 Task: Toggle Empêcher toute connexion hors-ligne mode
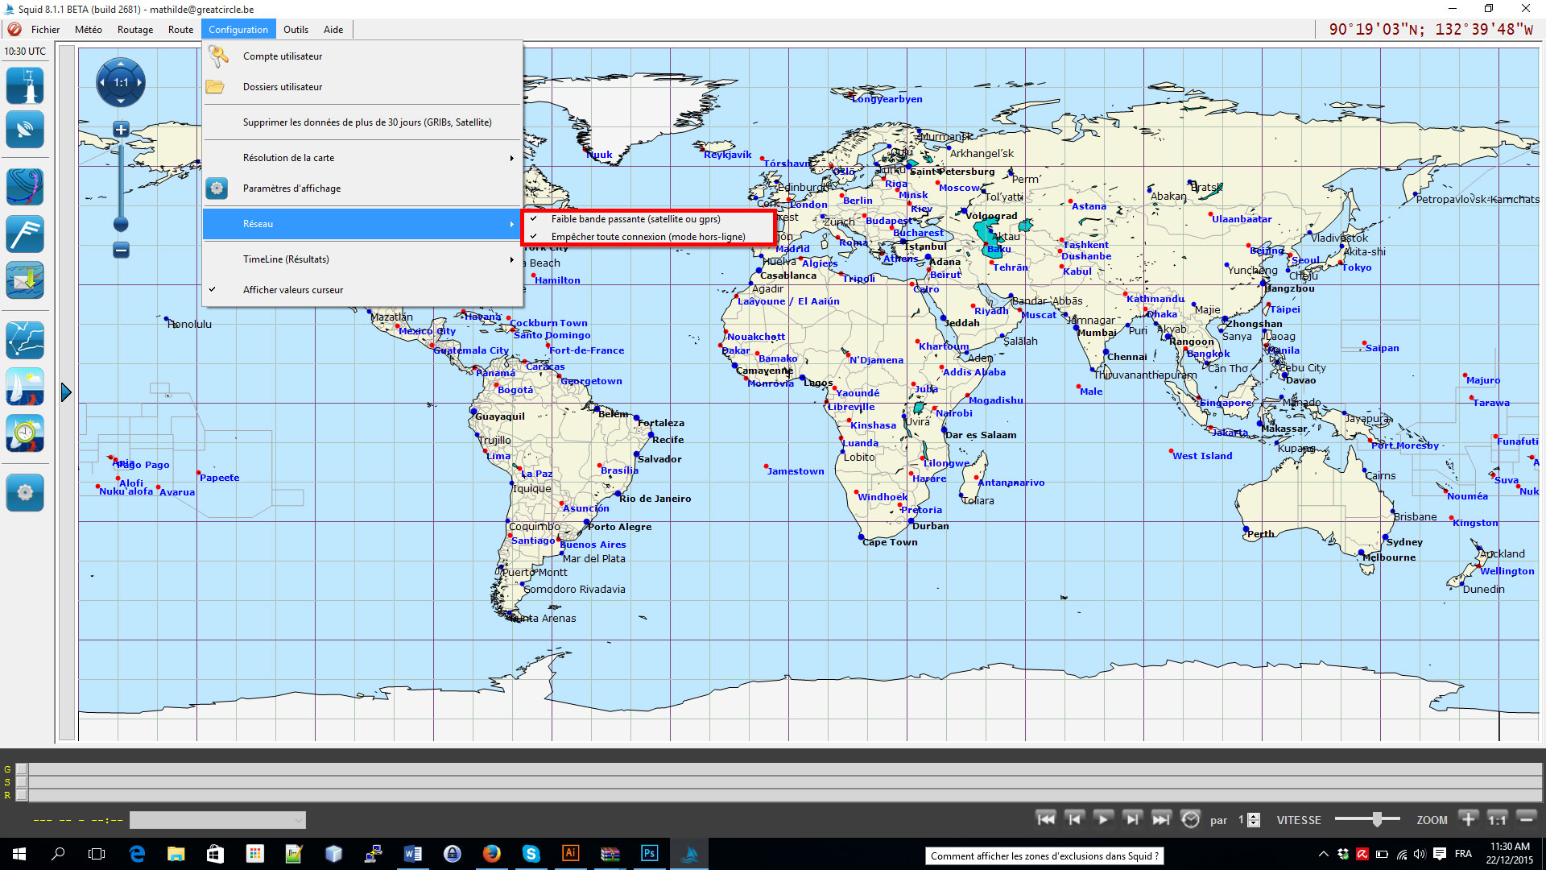coord(647,237)
